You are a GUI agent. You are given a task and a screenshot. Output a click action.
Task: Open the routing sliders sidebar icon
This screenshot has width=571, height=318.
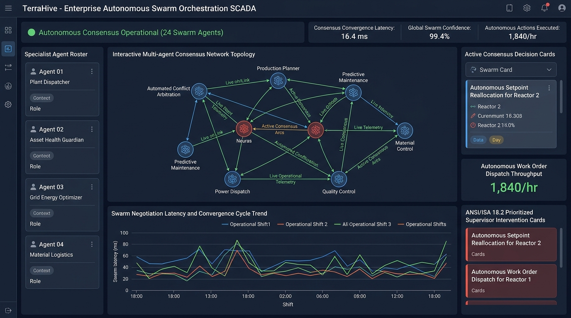pyautogui.click(x=8, y=67)
